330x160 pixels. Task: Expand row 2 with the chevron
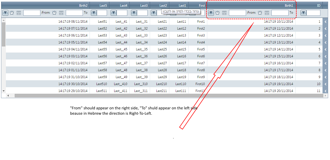click(x=325, y=29)
